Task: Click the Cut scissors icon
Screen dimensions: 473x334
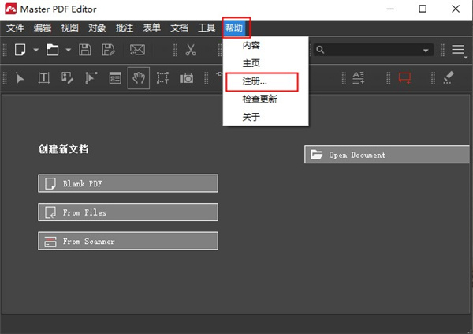Action: pyautogui.click(x=191, y=50)
